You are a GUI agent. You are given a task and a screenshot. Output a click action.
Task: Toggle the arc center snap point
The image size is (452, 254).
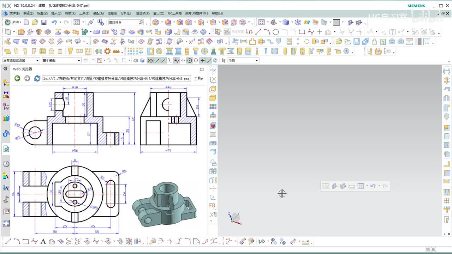tap(190, 60)
